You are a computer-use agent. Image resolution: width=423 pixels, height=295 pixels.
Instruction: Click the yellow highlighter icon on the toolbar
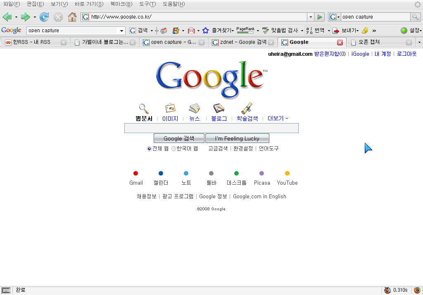click(365, 31)
